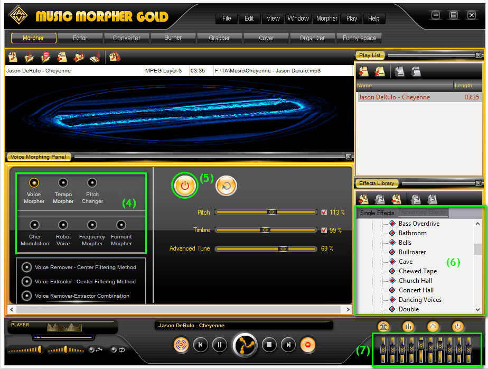Skip to previous track

click(x=201, y=345)
